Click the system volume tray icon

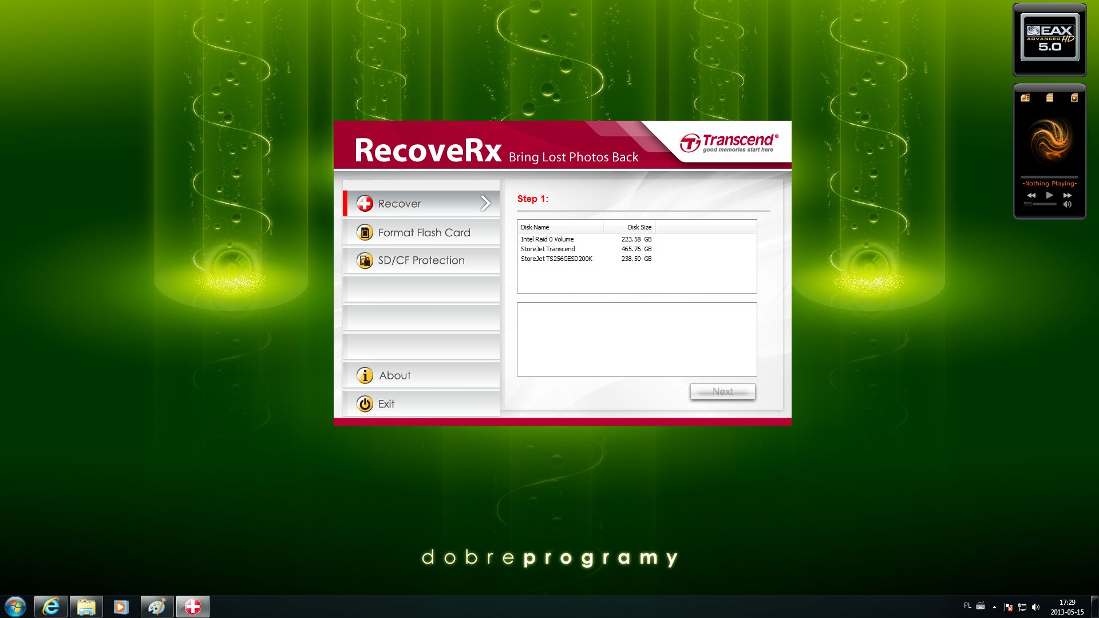pos(1035,607)
